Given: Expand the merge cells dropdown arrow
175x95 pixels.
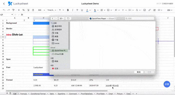Looking at the screenshot, I should [x=111, y=10].
